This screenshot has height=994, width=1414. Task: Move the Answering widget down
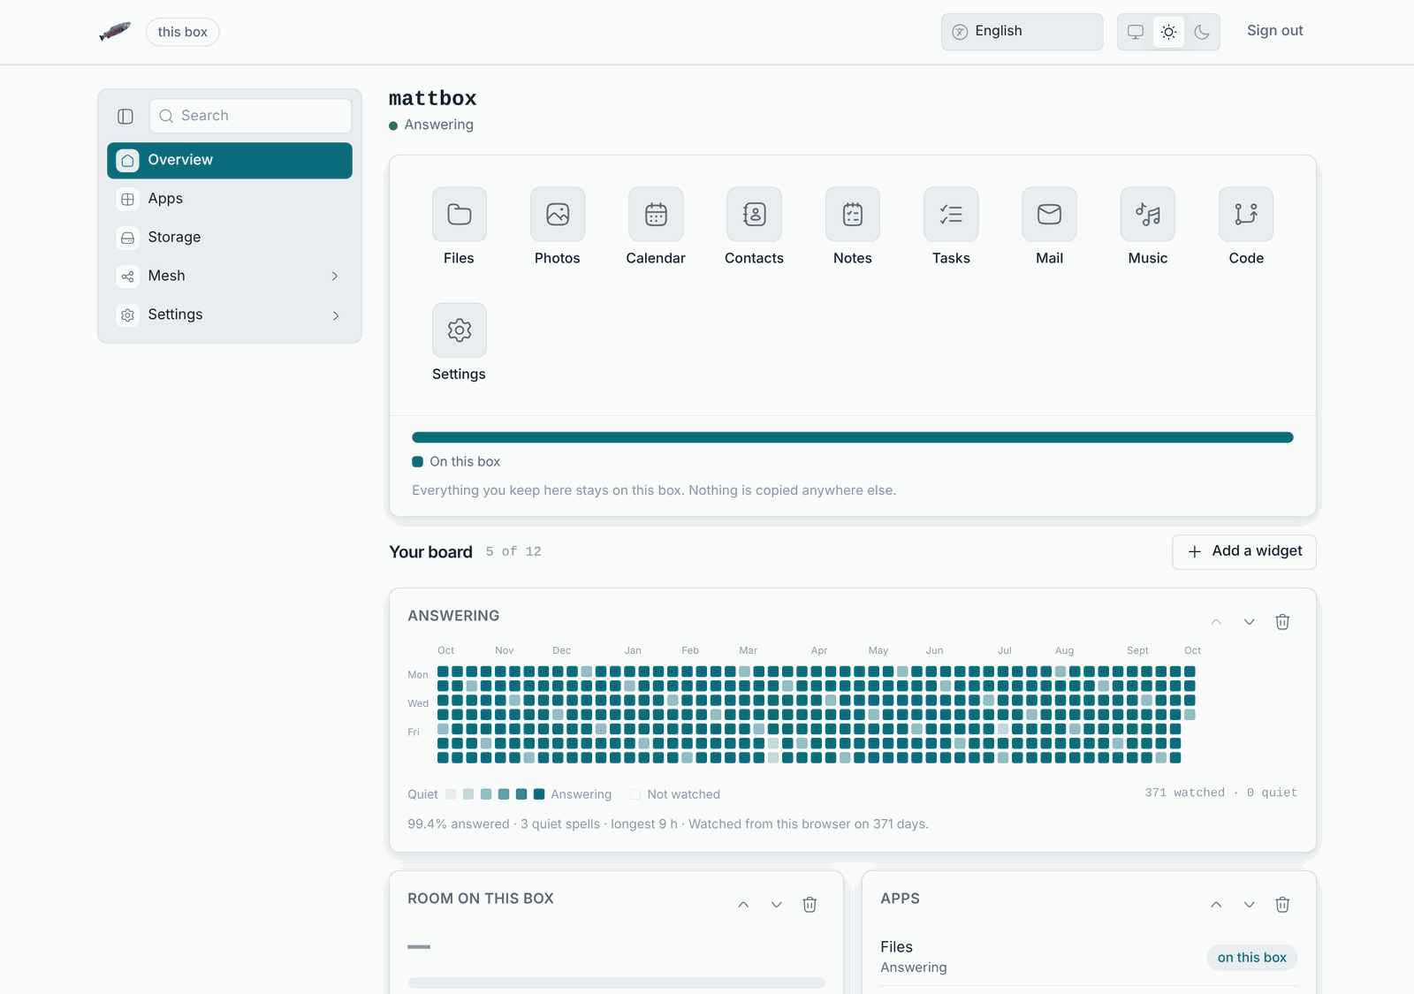click(1249, 622)
